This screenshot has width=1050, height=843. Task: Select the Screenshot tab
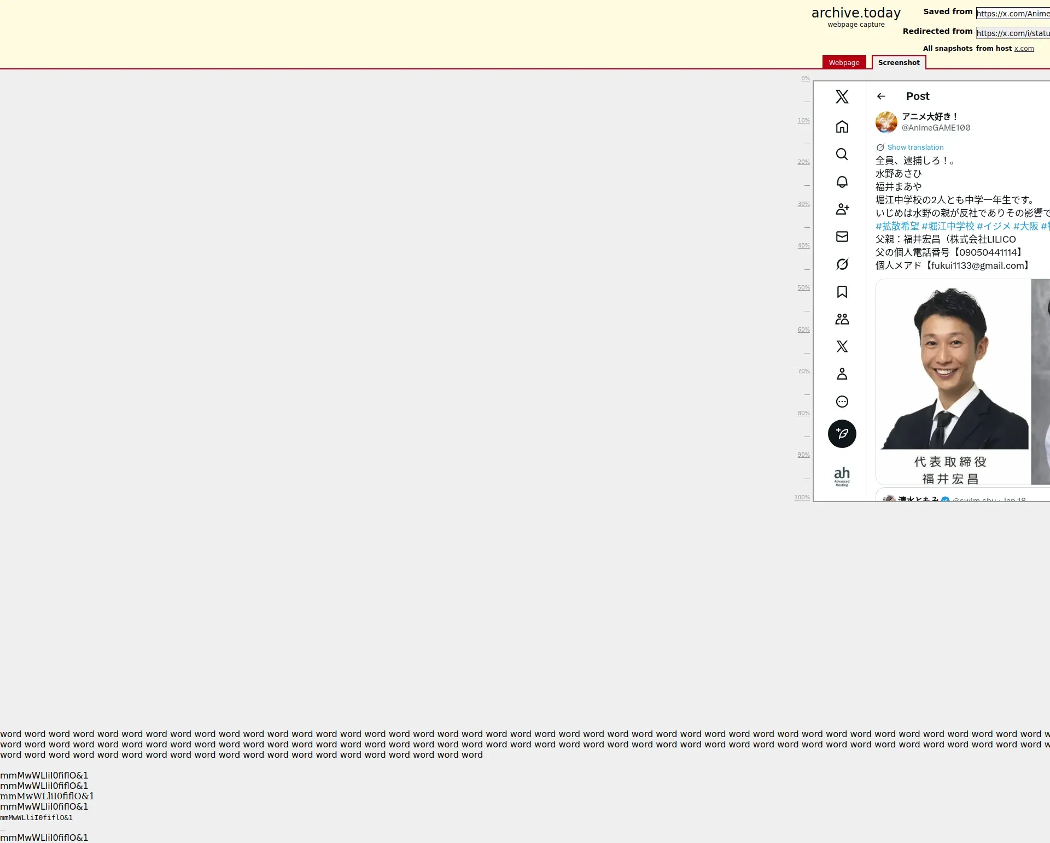898,62
